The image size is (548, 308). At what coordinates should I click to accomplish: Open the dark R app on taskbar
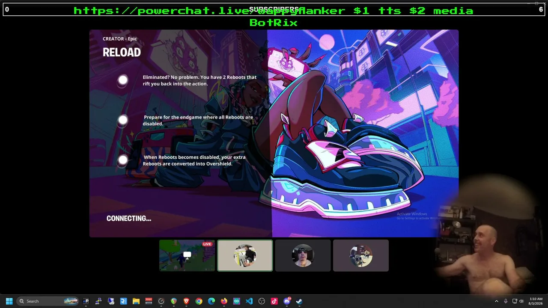(86, 301)
